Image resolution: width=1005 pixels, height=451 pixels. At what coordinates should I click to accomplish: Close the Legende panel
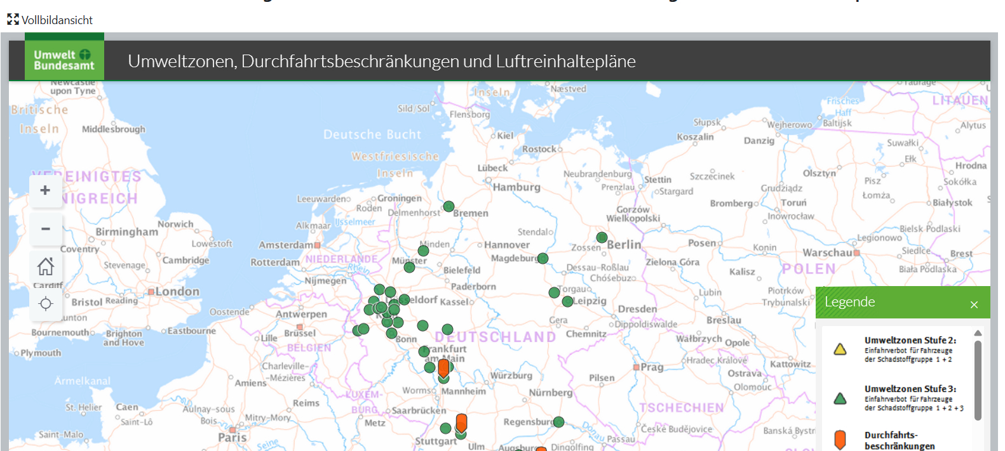[x=974, y=304]
